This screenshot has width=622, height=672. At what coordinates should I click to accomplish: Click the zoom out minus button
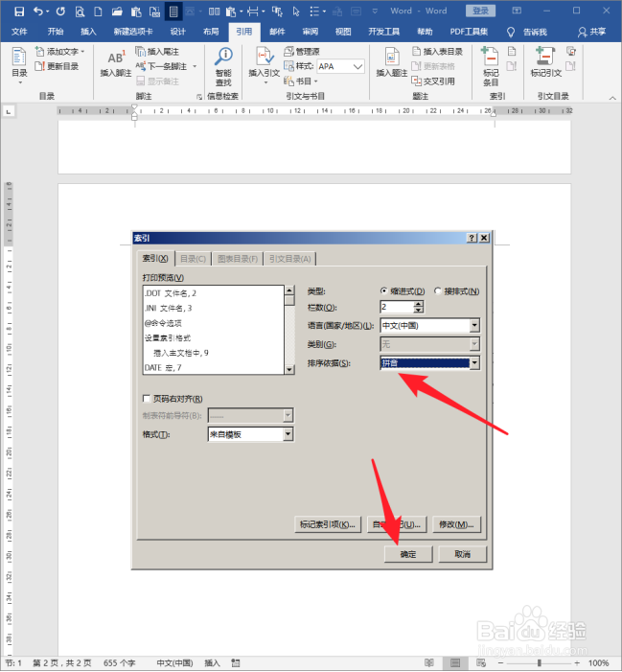click(x=501, y=663)
